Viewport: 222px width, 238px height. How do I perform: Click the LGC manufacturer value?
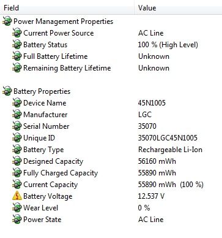tap(145, 115)
